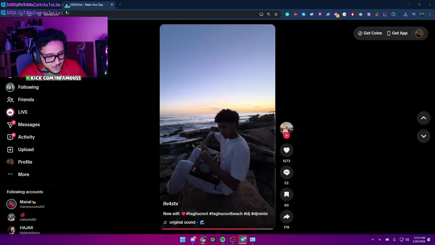Open Friends in the sidebar
Screen dimensions: 435x245
coord(20,100)
